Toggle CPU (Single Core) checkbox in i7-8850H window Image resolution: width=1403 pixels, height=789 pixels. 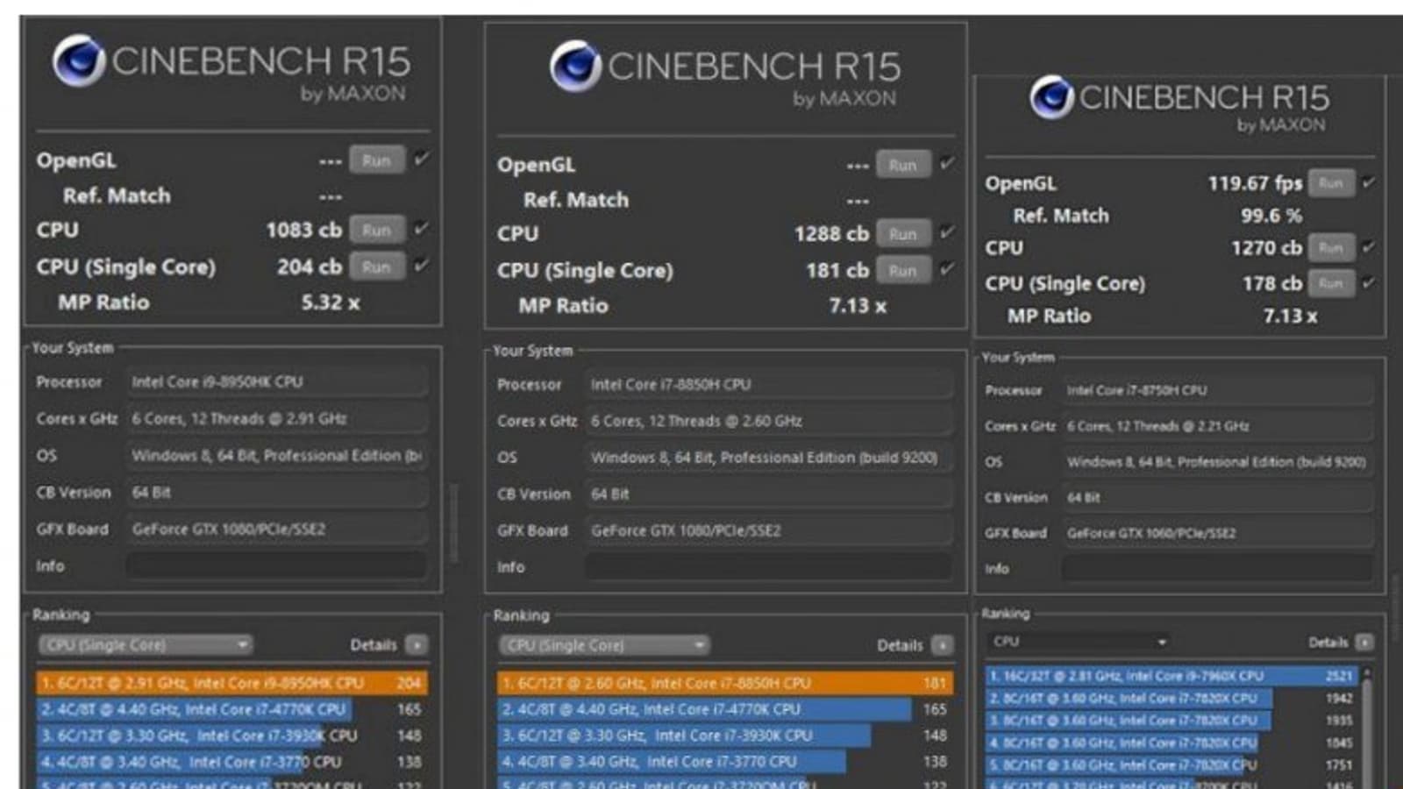pyautogui.click(x=947, y=269)
